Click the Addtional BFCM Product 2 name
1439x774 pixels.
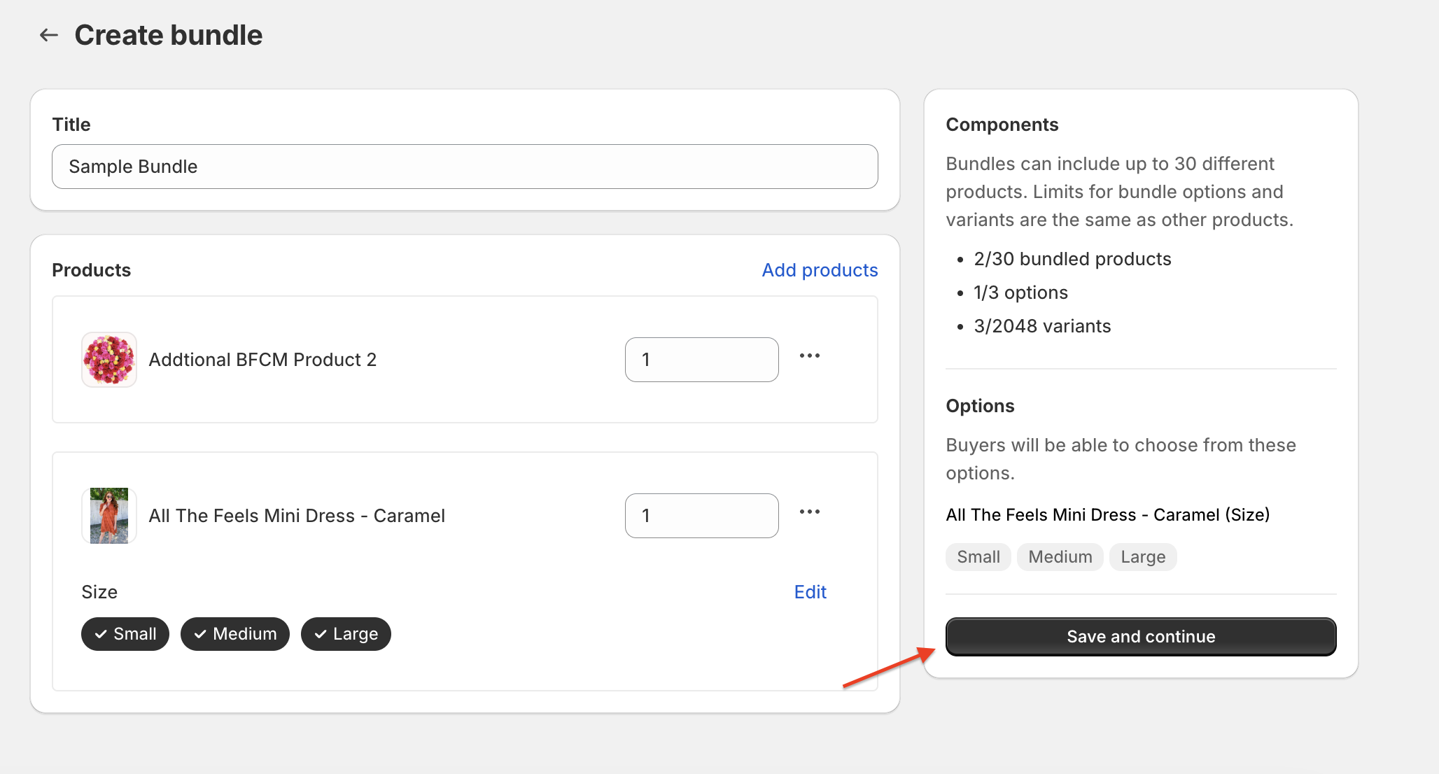click(x=262, y=360)
